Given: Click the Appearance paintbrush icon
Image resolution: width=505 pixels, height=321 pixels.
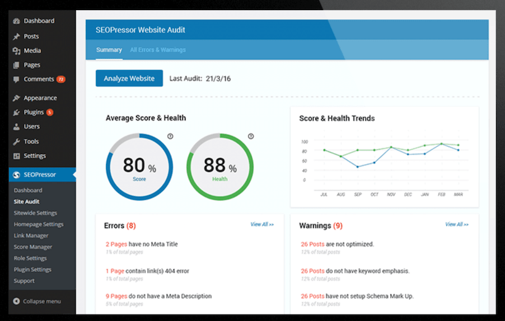Looking at the screenshot, I should [16, 98].
